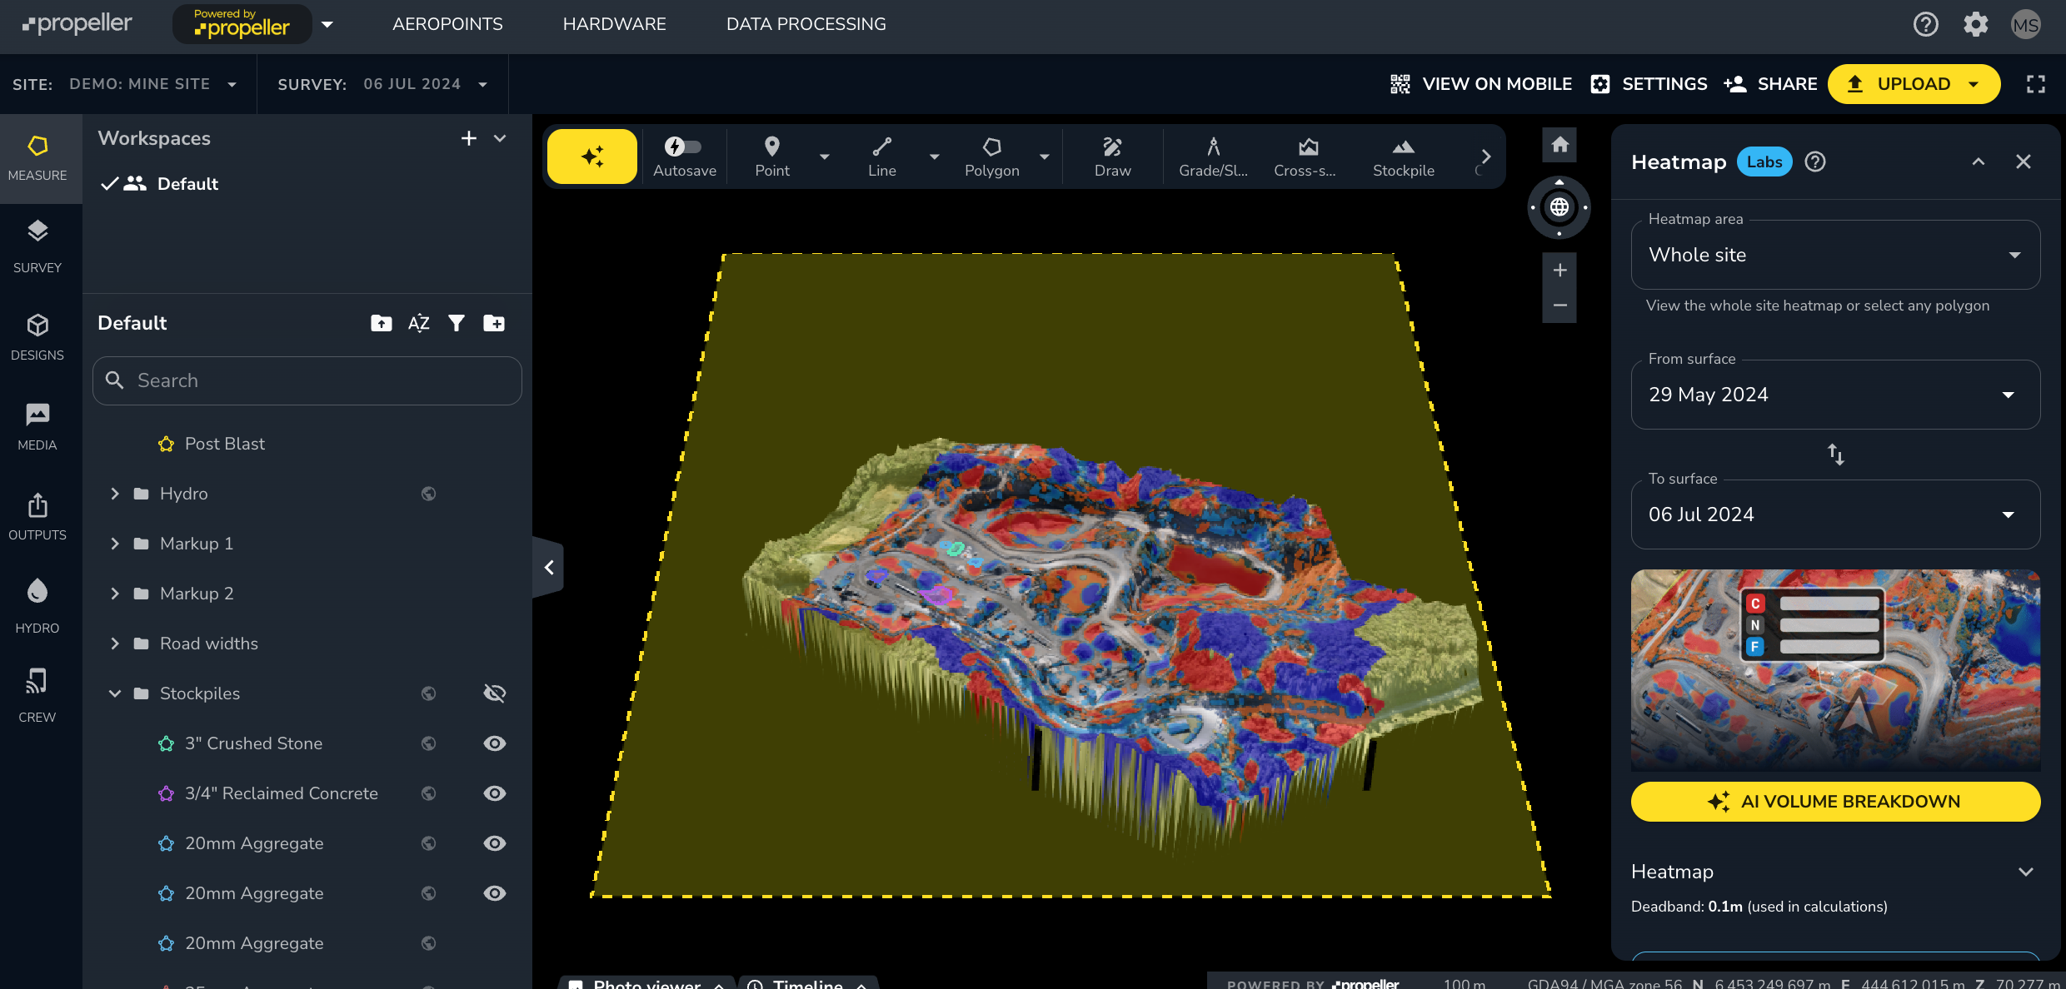Enter fullscreen mode
Screen dimensions: 2066x989
coord(2036,84)
